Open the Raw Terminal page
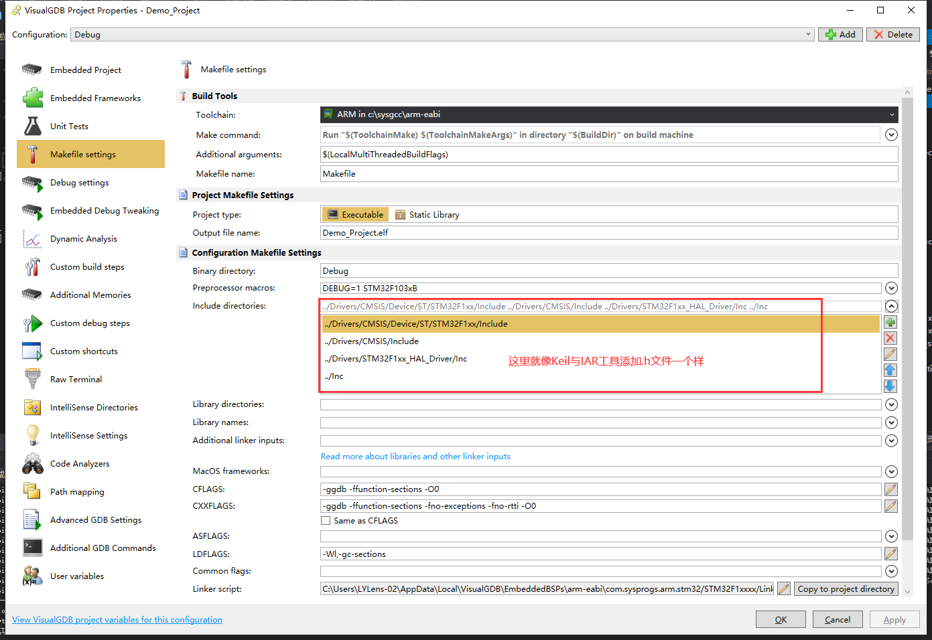 (90, 379)
